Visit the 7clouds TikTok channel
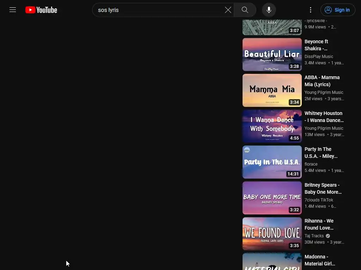361x270 pixels. [x=319, y=200]
